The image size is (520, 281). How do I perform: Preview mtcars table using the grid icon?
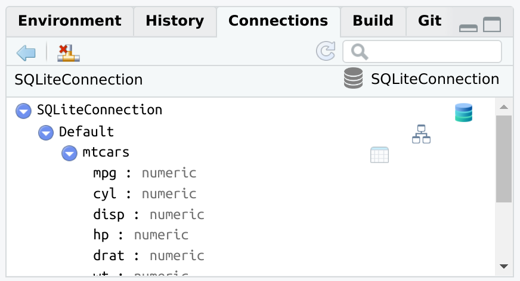tap(379, 155)
